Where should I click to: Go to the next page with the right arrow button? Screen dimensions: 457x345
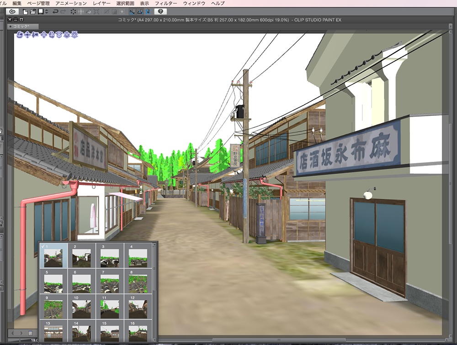tap(22, 333)
